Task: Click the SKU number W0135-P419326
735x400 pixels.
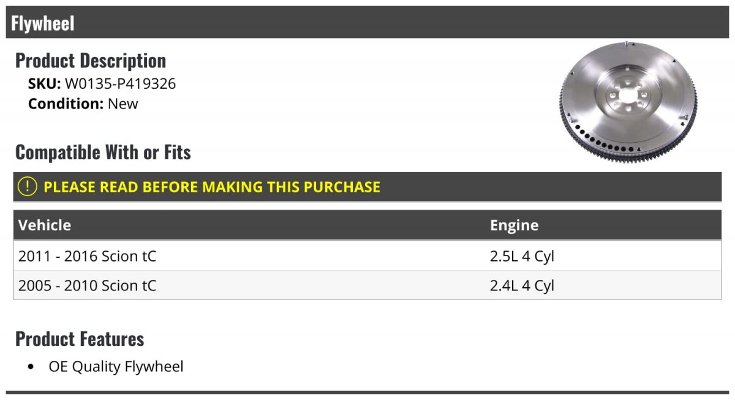Action: coord(120,84)
